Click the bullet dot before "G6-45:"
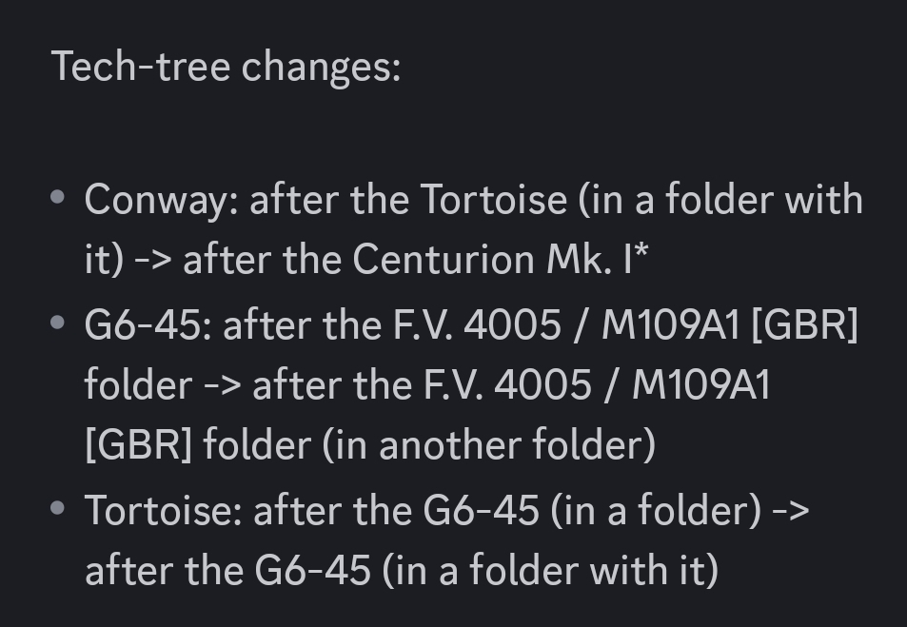The height and width of the screenshot is (627, 907). [59, 324]
